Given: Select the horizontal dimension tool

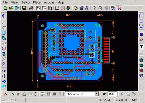Looking at the screenshot, I should coord(141,15).
